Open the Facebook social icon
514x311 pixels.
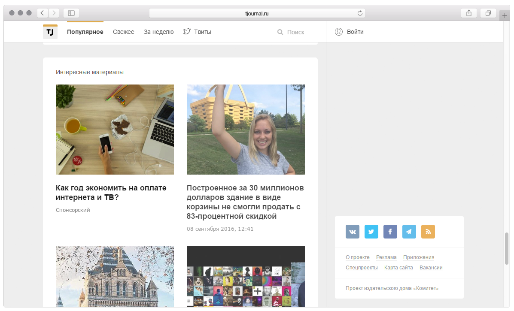390,232
